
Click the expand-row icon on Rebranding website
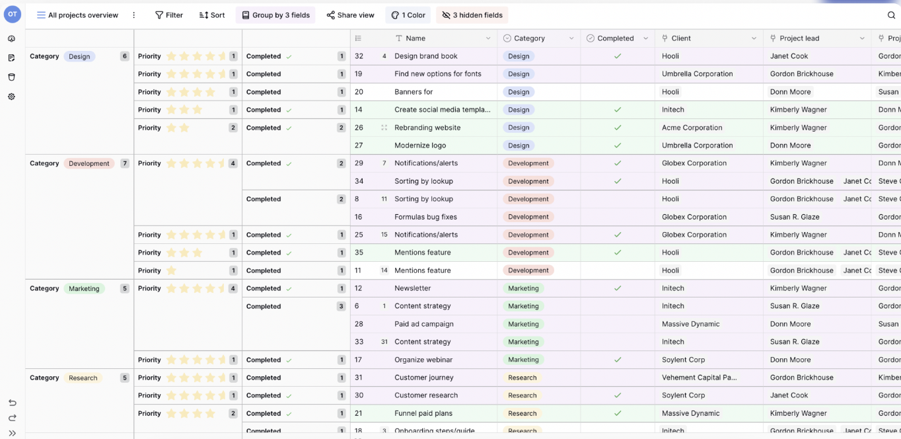tap(384, 128)
